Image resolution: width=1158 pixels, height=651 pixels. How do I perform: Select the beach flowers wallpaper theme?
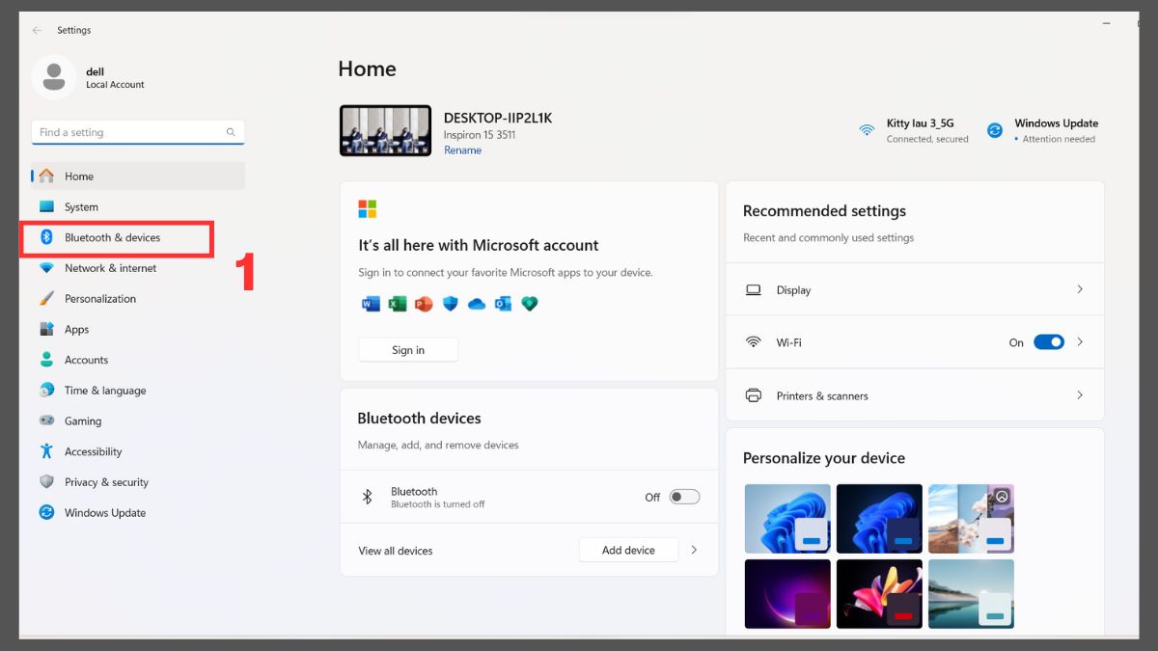[971, 518]
